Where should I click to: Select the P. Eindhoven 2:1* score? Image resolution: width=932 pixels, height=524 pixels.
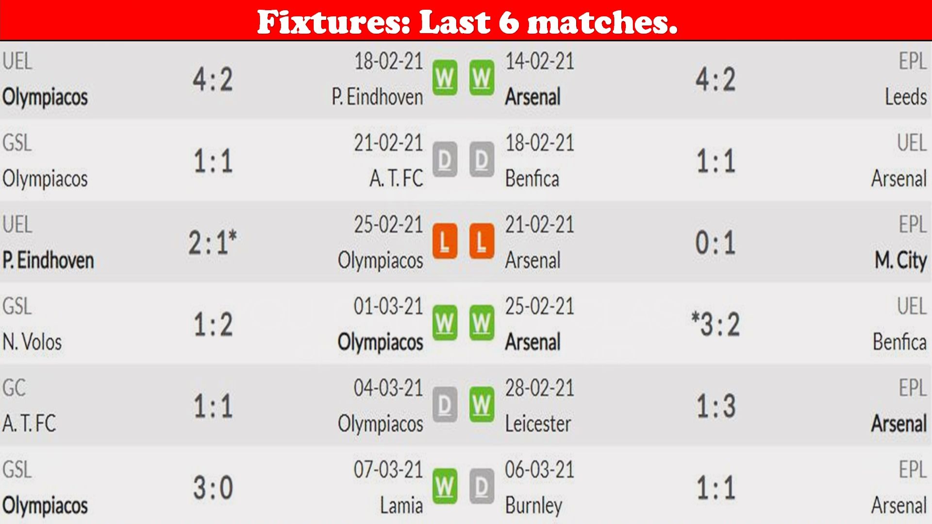tap(213, 242)
